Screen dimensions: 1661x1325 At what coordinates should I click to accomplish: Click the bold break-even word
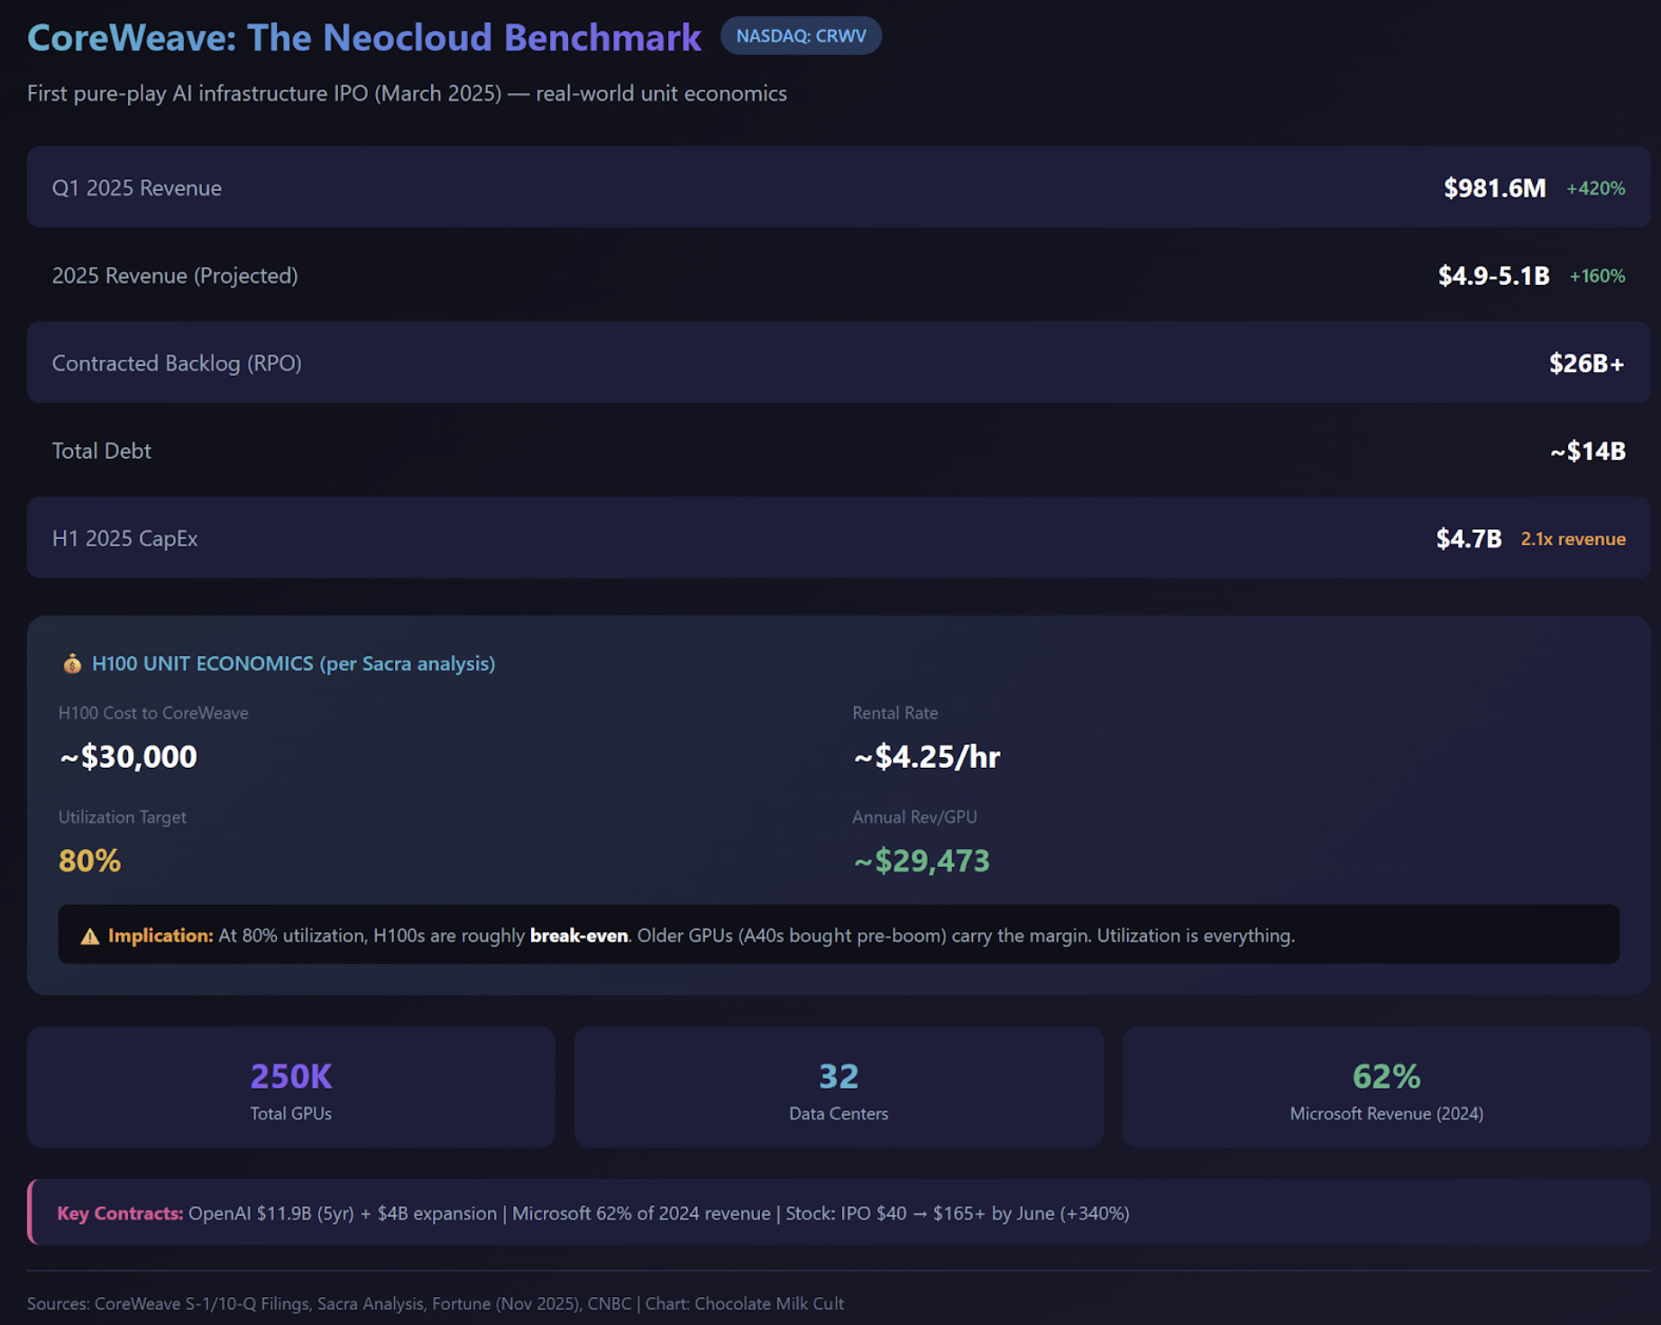pyautogui.click(x=579, y=936)
